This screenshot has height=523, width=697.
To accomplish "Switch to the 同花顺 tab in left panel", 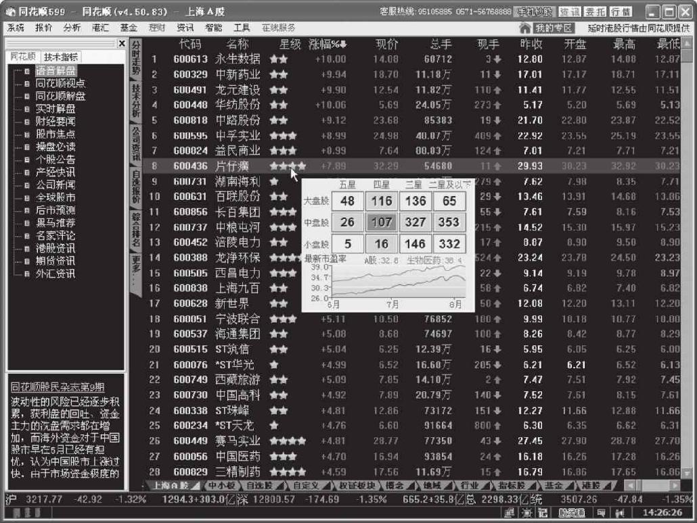I will [23, 56].
